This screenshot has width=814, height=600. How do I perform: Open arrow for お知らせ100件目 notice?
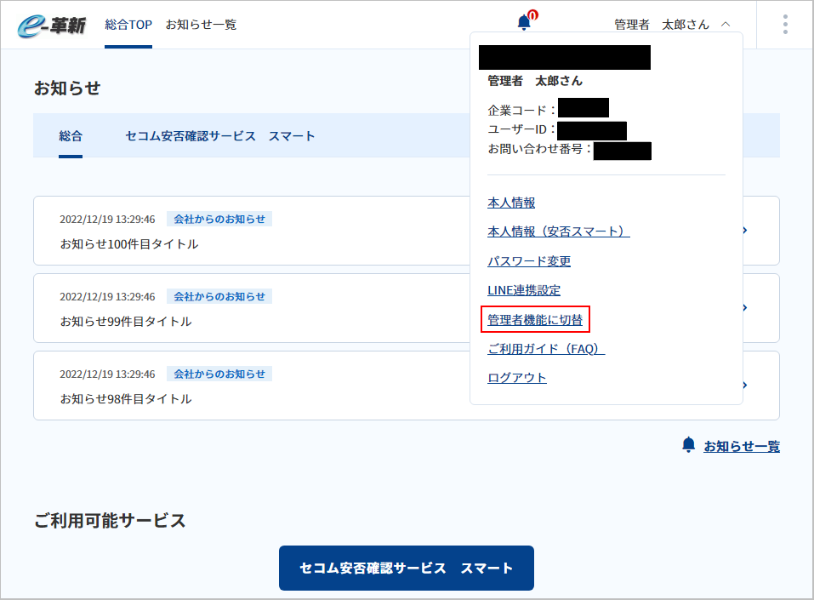[x=745, y=230]
